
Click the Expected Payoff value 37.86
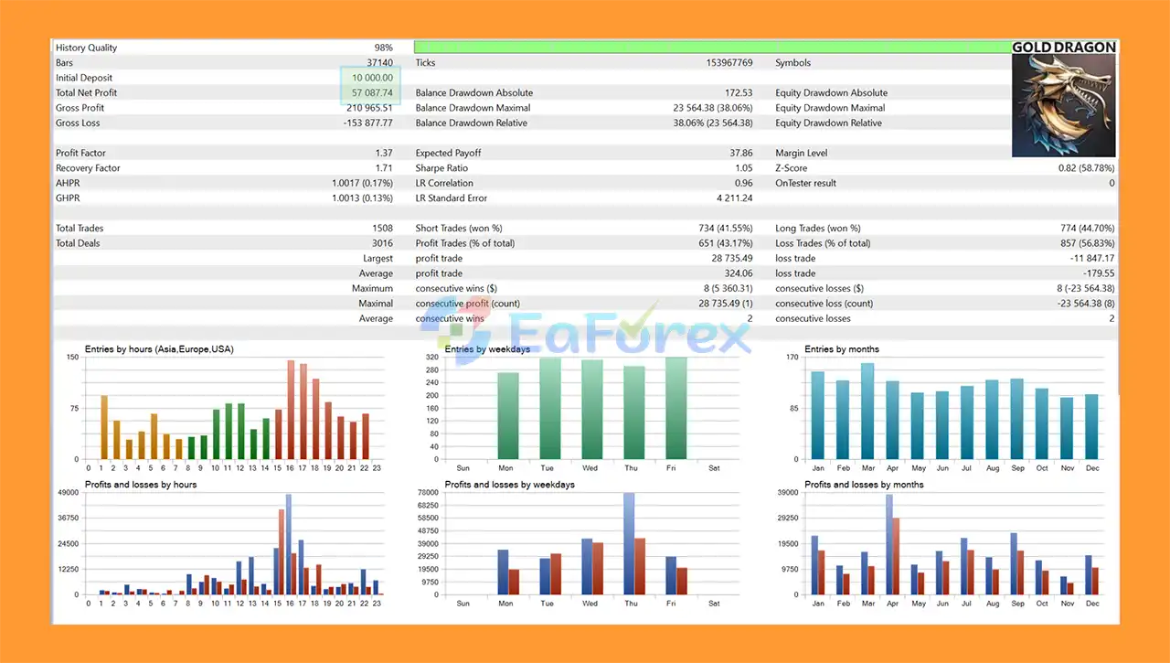click(741, 153)
